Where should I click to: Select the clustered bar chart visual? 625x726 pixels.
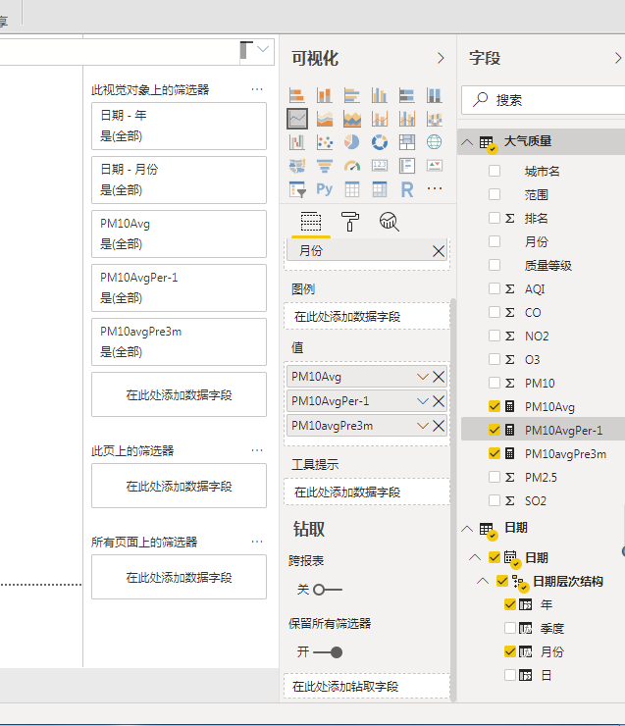(352, 95)
